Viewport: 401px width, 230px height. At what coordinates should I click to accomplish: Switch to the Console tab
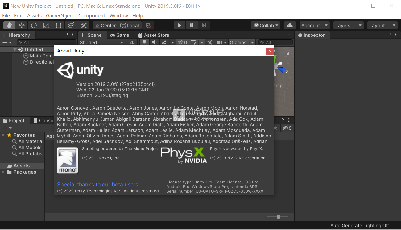tap(43, 120)
